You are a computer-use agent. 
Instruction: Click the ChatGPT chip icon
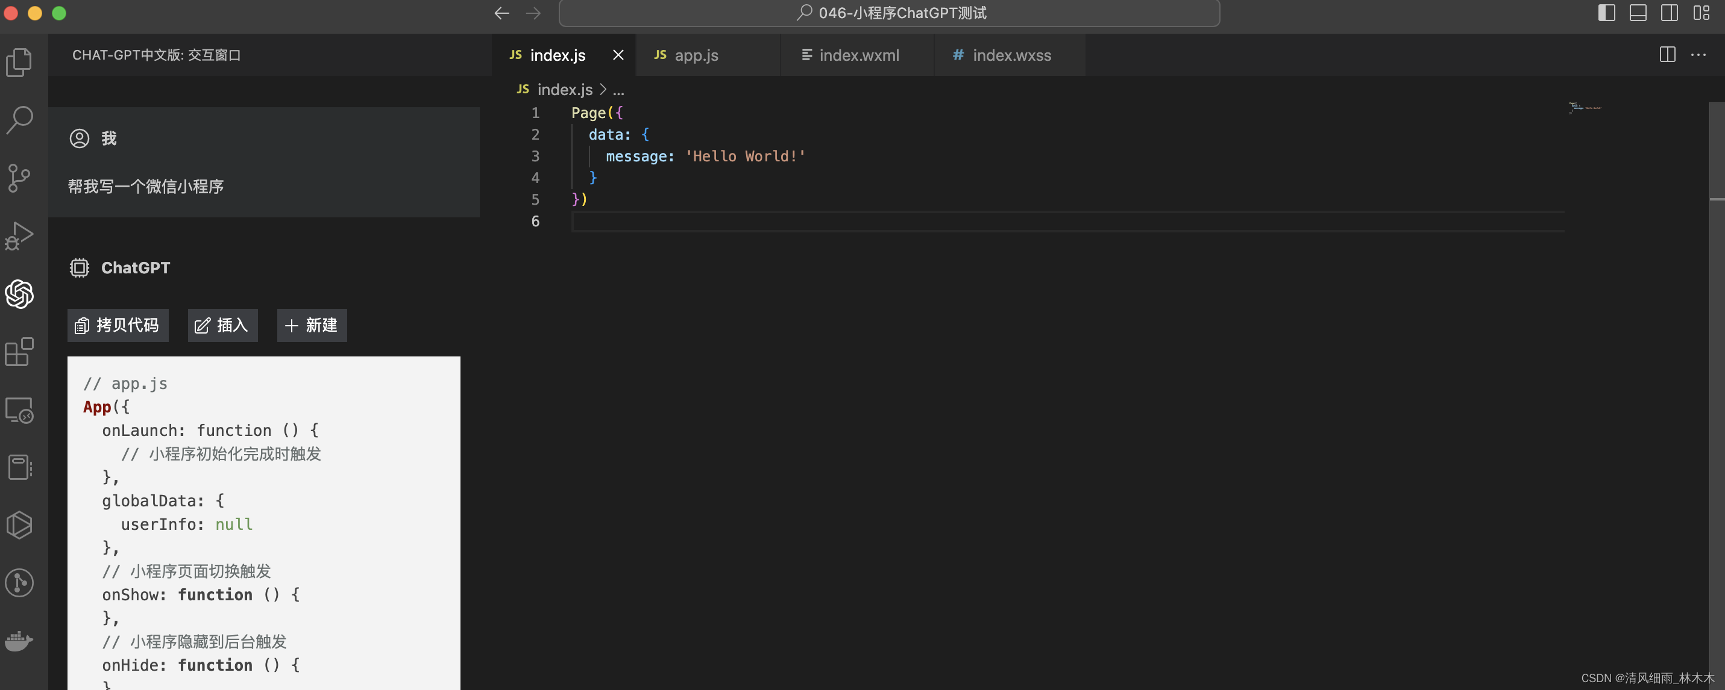(79, 268)
